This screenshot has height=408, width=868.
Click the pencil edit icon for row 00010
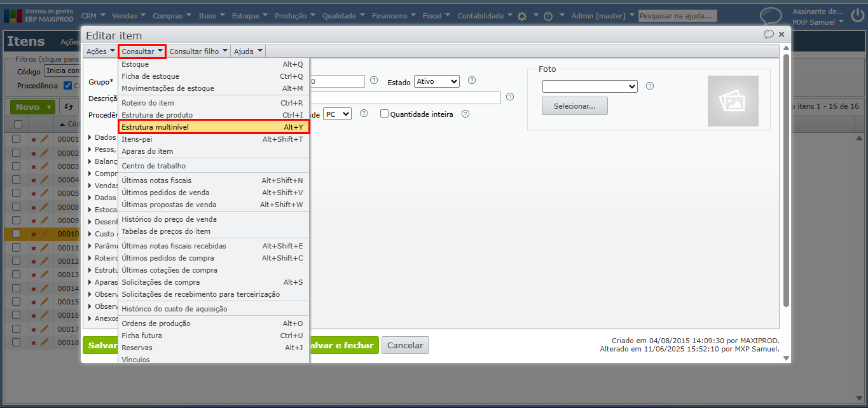(45, 234)
